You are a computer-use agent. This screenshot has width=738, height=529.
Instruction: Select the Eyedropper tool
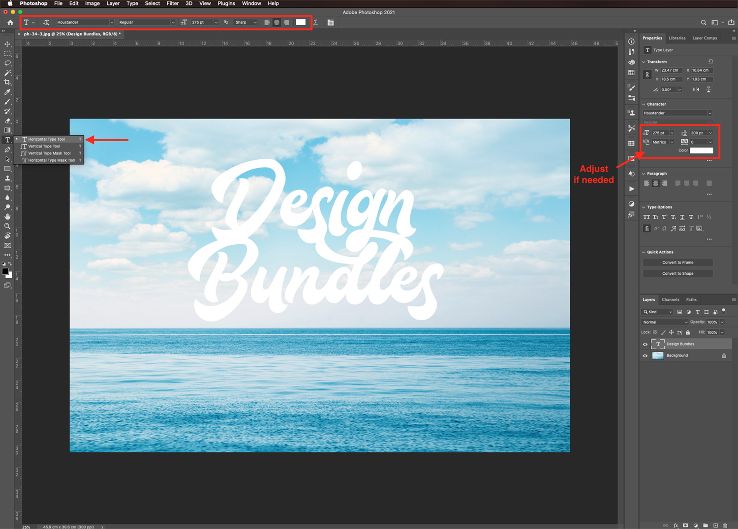[x=7, y=92]
